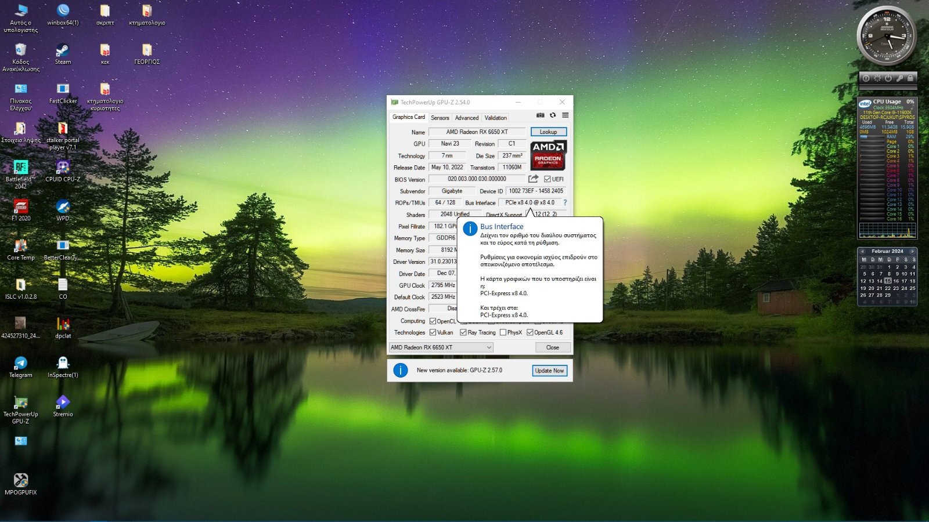Click the GPU Name field
929x522 pixels.
(x=477, y=132)
